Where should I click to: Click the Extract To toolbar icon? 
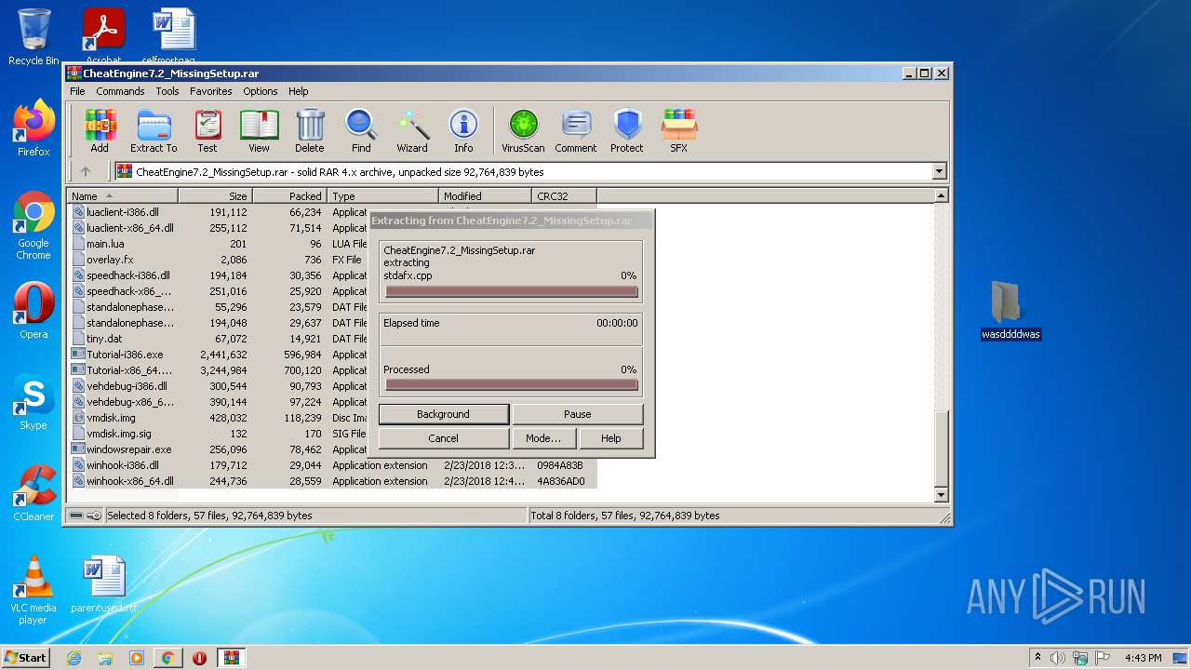154,130
